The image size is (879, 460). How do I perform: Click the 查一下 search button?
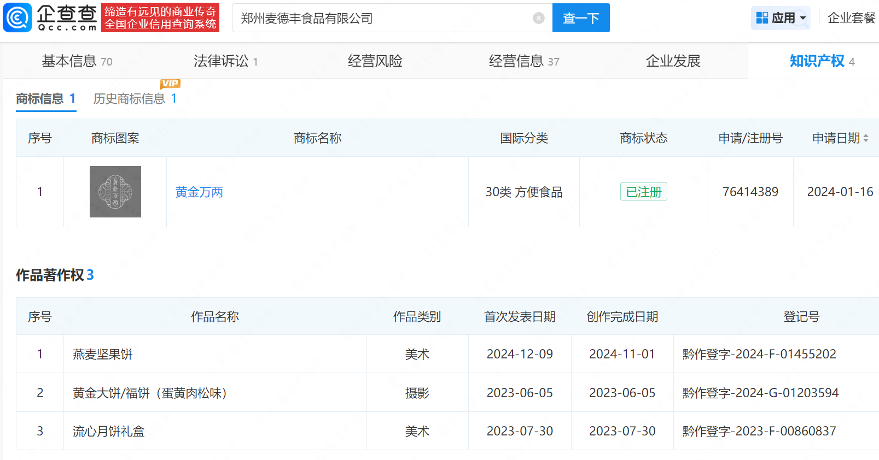[580, 18]
